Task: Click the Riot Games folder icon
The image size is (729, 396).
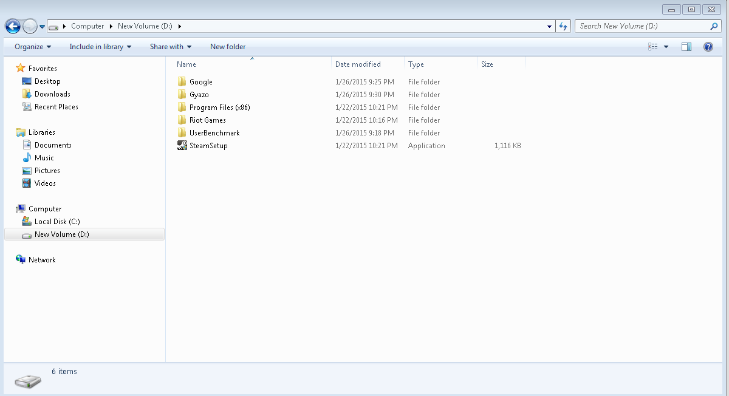Action: (x=182, y=120)
